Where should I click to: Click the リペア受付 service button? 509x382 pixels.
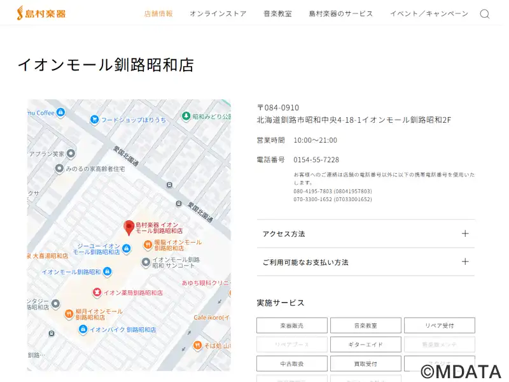[x=440, y=325]
